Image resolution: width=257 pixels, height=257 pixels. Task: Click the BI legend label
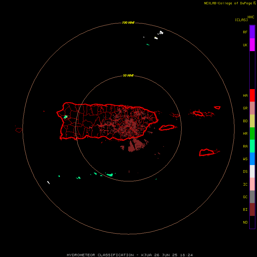tap(245, 210)
